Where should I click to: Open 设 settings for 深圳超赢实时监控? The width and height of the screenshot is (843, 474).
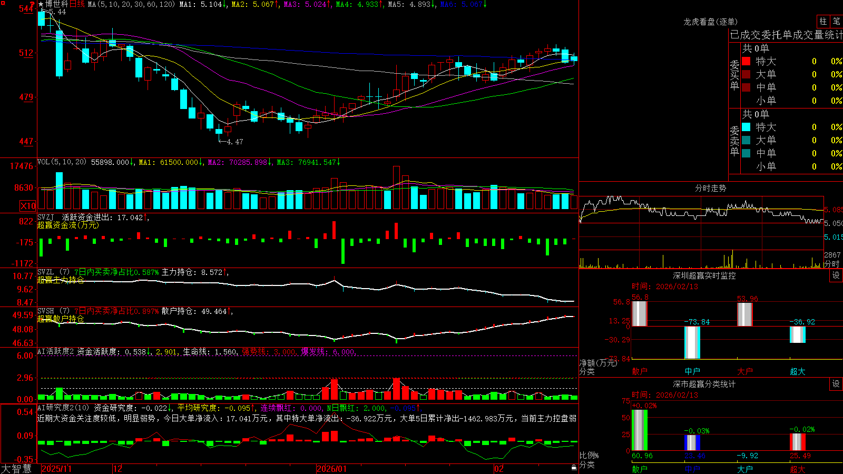click(x=836, y=275)
